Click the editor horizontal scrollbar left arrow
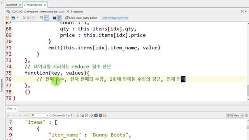 (14, 103)
